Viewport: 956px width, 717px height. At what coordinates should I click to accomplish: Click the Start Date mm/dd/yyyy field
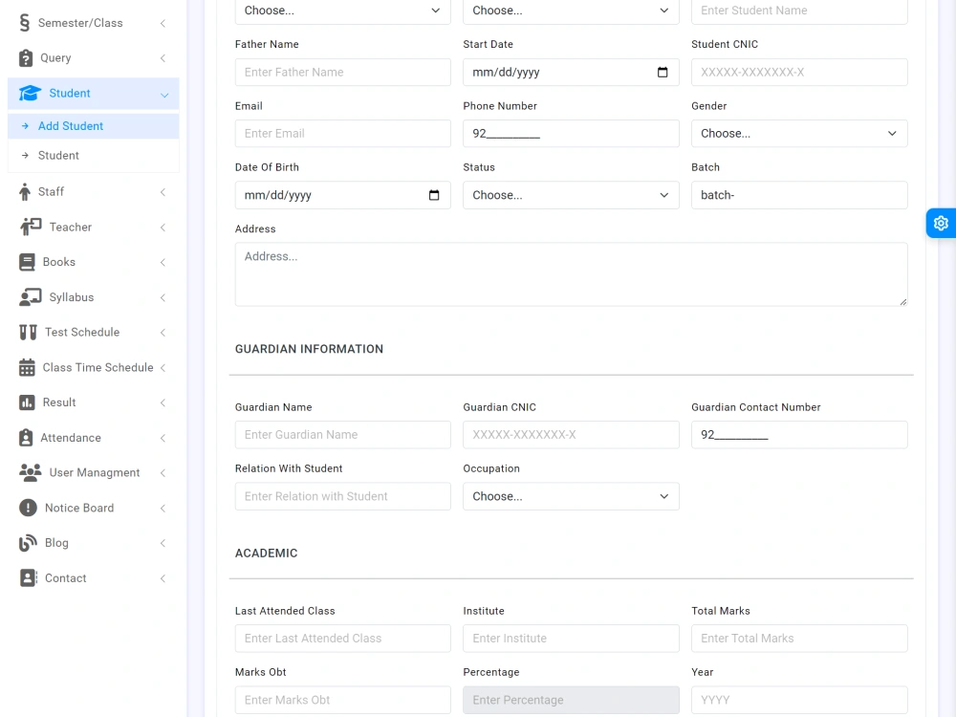(571, 72)
